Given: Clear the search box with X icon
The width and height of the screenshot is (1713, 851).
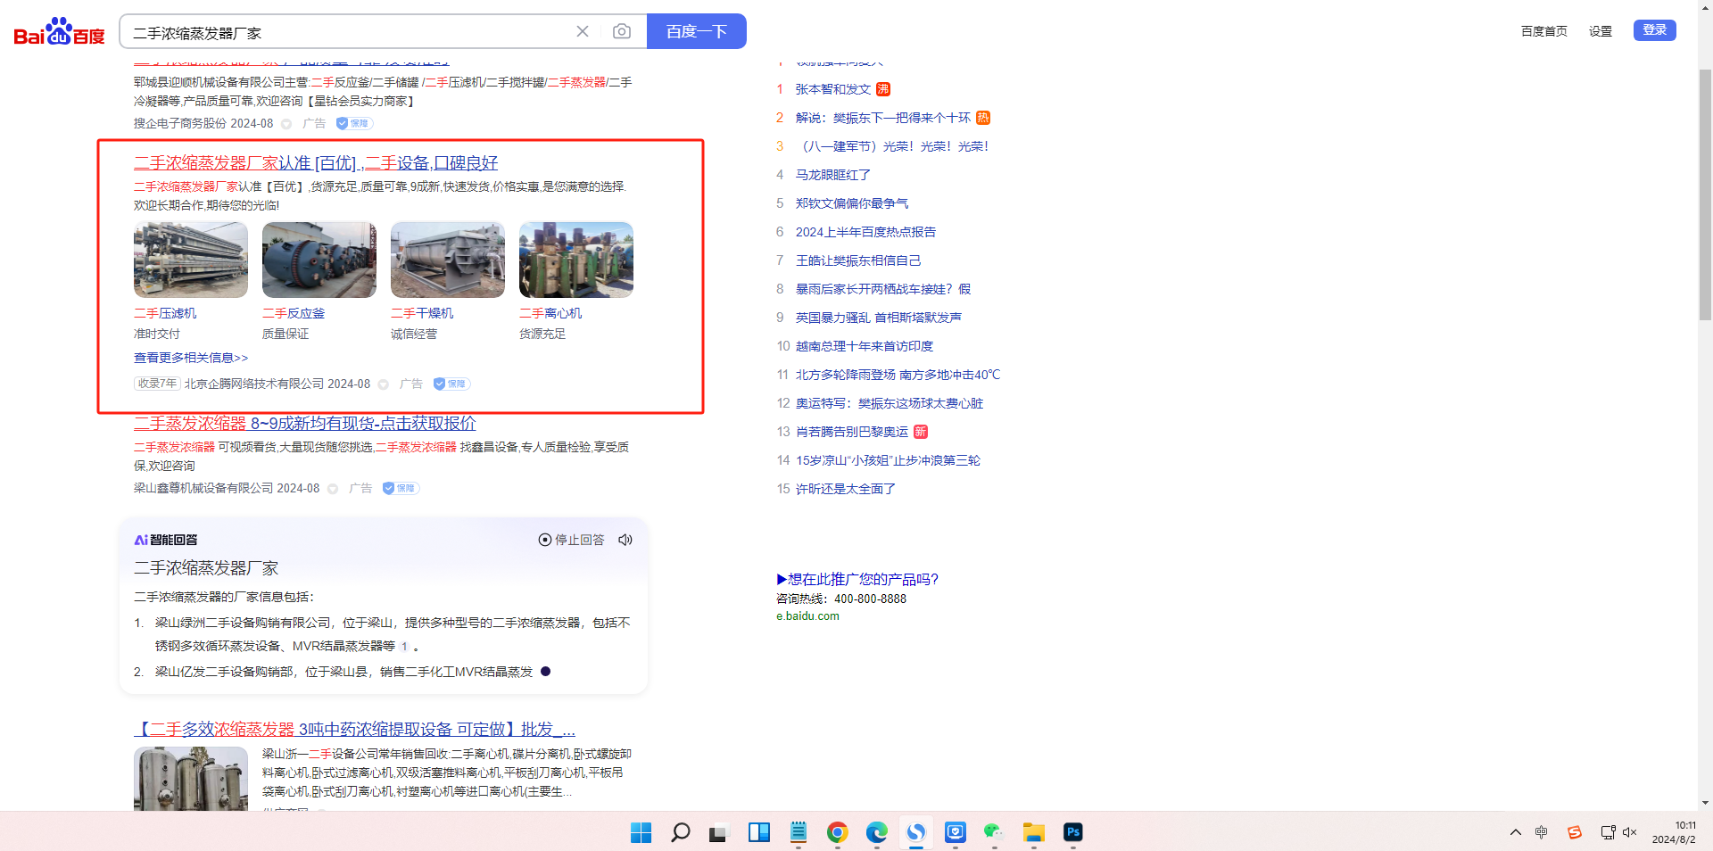Looking at the screenshot, I should pos(583,32).
